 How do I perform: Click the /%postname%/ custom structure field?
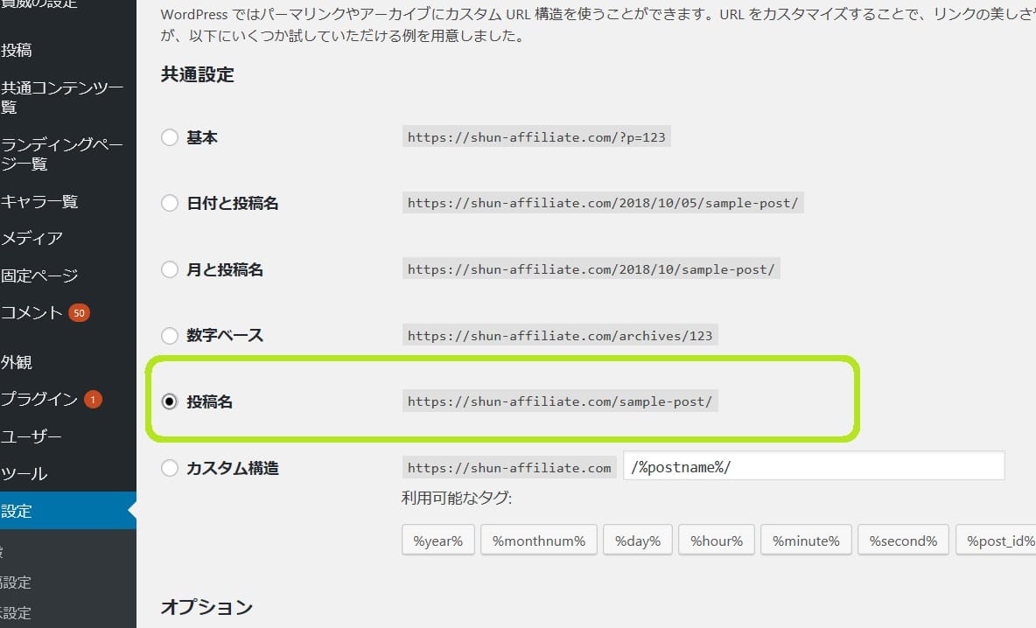pos(814,466)
